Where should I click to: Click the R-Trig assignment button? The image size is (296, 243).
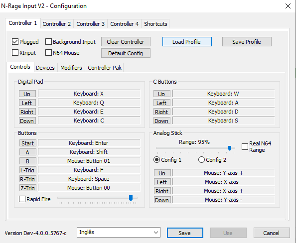coord(28,179)
